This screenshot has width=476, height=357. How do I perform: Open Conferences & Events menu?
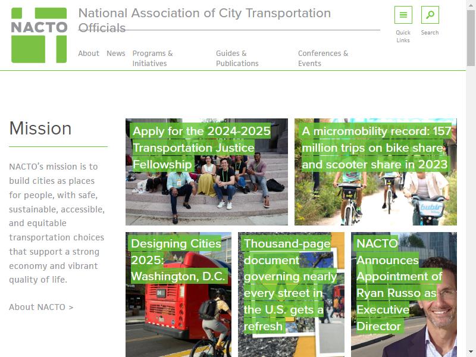323,58
